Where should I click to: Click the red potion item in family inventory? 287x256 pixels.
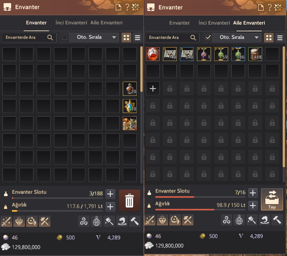(x=153, y=54)
